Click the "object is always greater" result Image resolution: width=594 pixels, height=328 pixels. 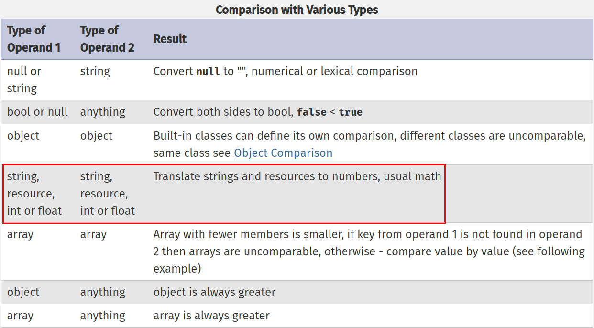tap(214, 292)
